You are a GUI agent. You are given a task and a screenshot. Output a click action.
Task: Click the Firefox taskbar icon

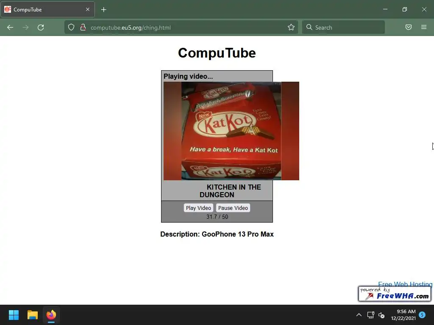tap(51, 315)
